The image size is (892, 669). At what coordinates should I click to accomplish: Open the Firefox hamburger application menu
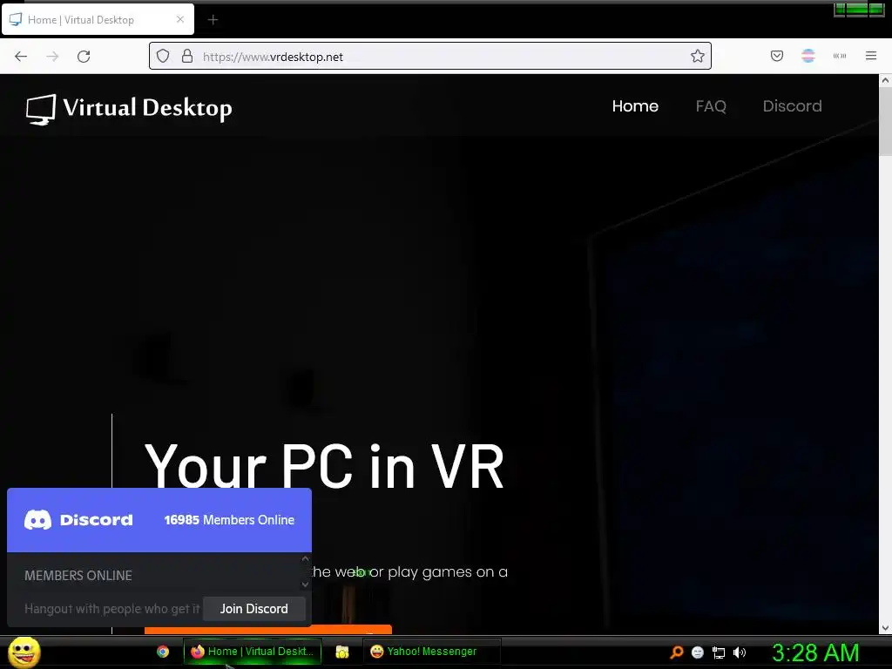pos(871,56)
